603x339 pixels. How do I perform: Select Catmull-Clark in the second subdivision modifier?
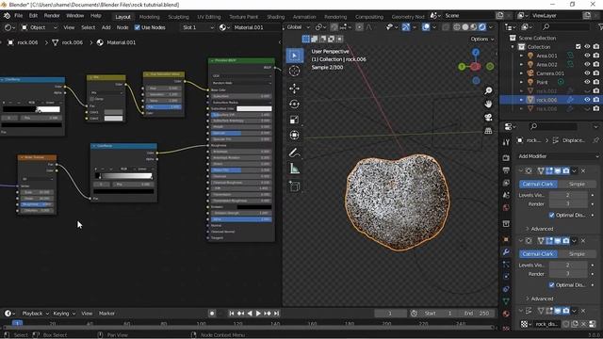coord(538,254)
